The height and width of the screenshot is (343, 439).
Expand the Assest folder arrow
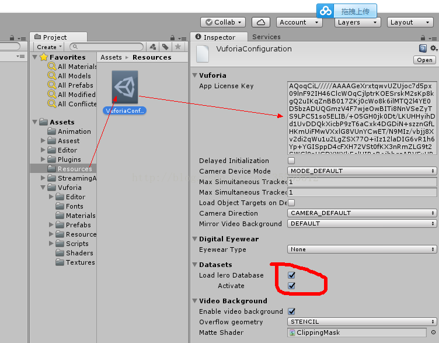43,140
